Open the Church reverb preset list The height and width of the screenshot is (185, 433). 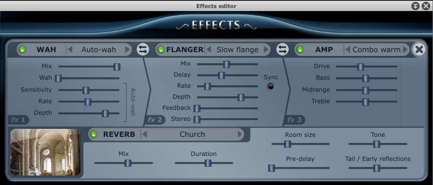pyautogui.click(x=192, y=134)
